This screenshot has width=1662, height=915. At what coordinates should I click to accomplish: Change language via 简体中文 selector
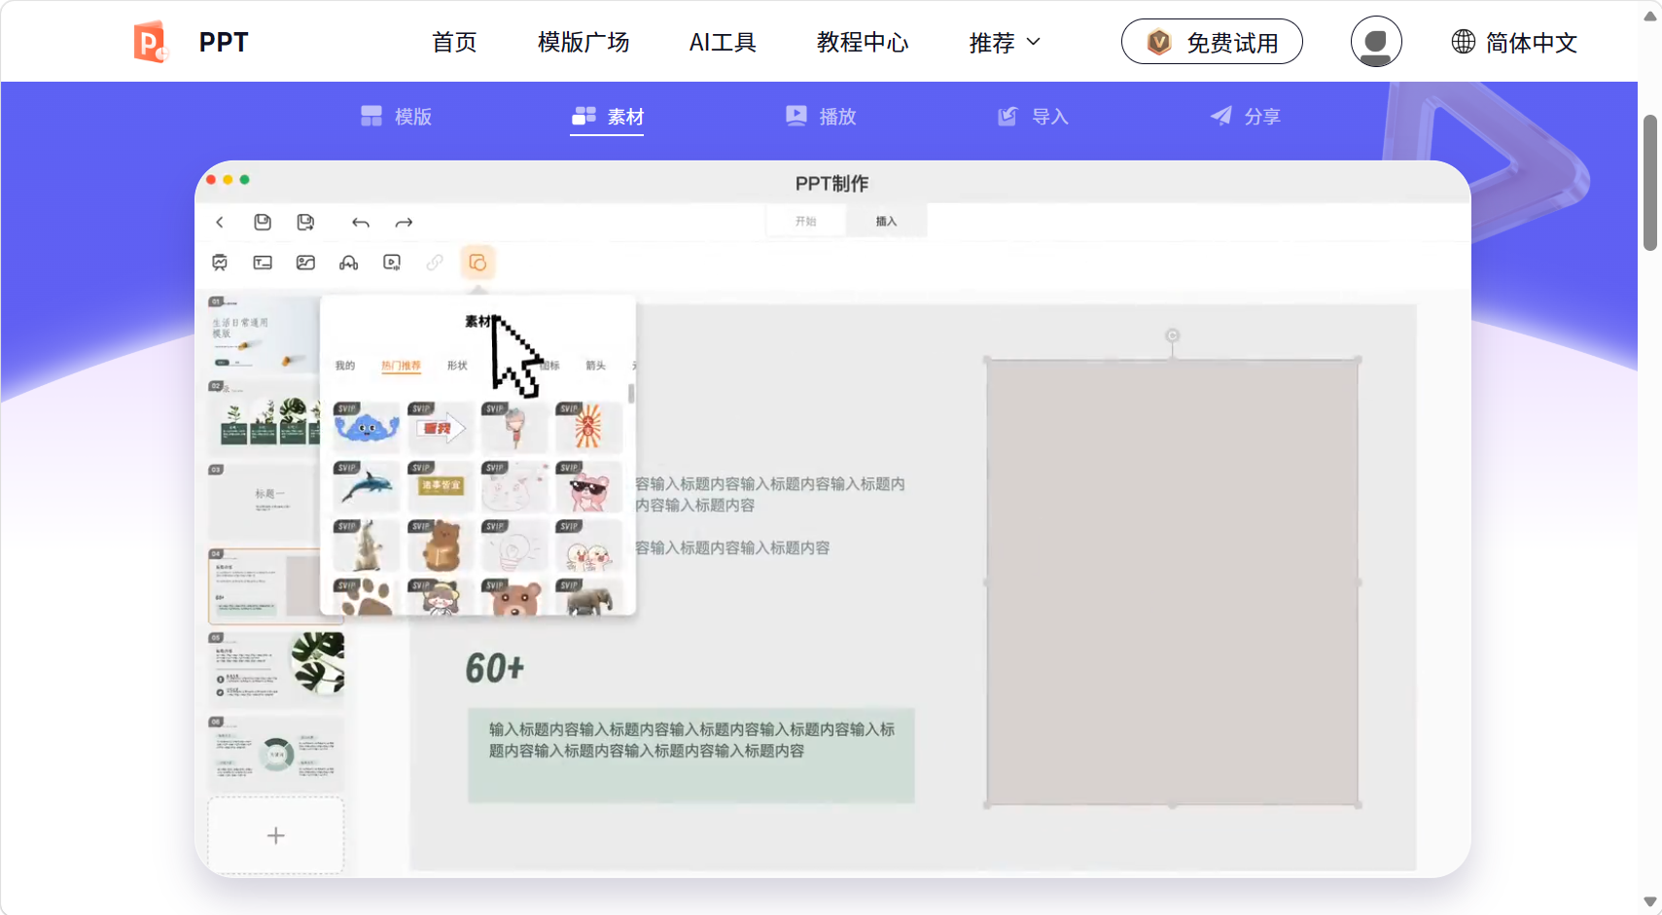point(1514,43)
